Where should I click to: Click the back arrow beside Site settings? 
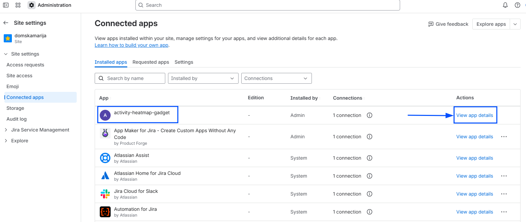tap(6, 23)
